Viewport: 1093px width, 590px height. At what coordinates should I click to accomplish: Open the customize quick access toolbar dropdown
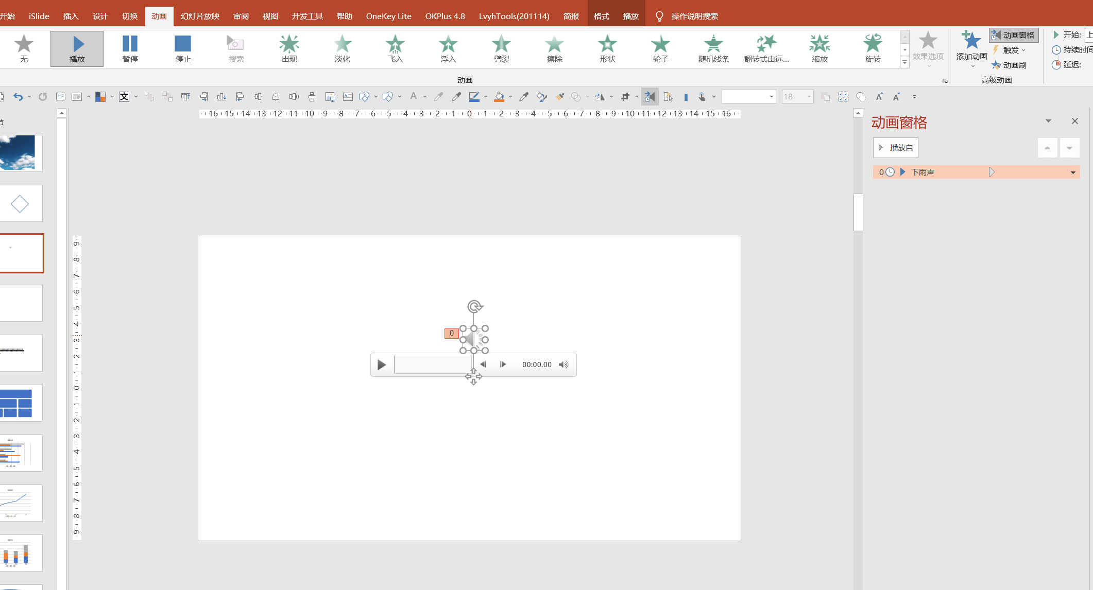[914, 97]
